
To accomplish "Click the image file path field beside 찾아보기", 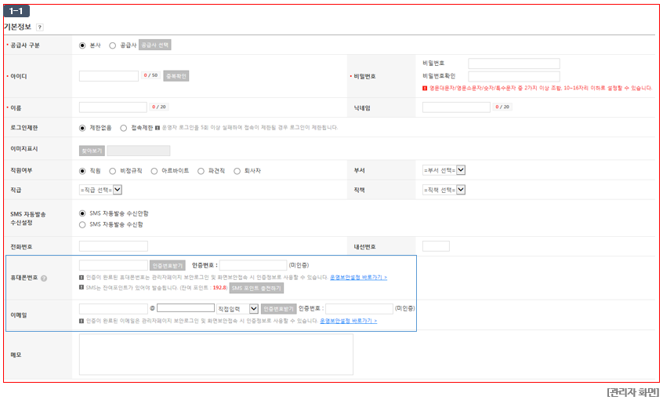I will pyautogui.click(x=139, y=151).
